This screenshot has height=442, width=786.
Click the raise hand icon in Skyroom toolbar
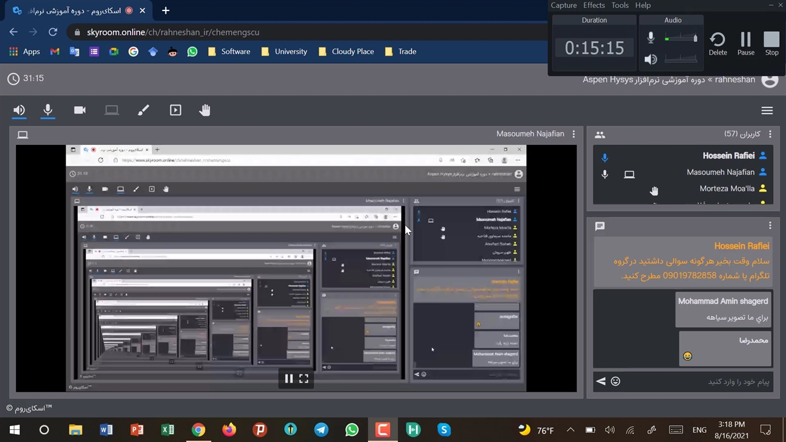click(205, 110)
